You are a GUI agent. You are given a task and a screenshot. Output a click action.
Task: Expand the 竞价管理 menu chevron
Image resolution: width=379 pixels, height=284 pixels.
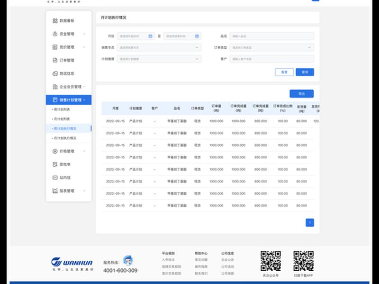84,47
